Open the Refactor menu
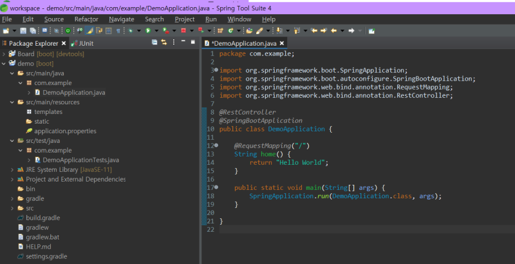This screenshot has height=264, width=515. tap(86, 19)
